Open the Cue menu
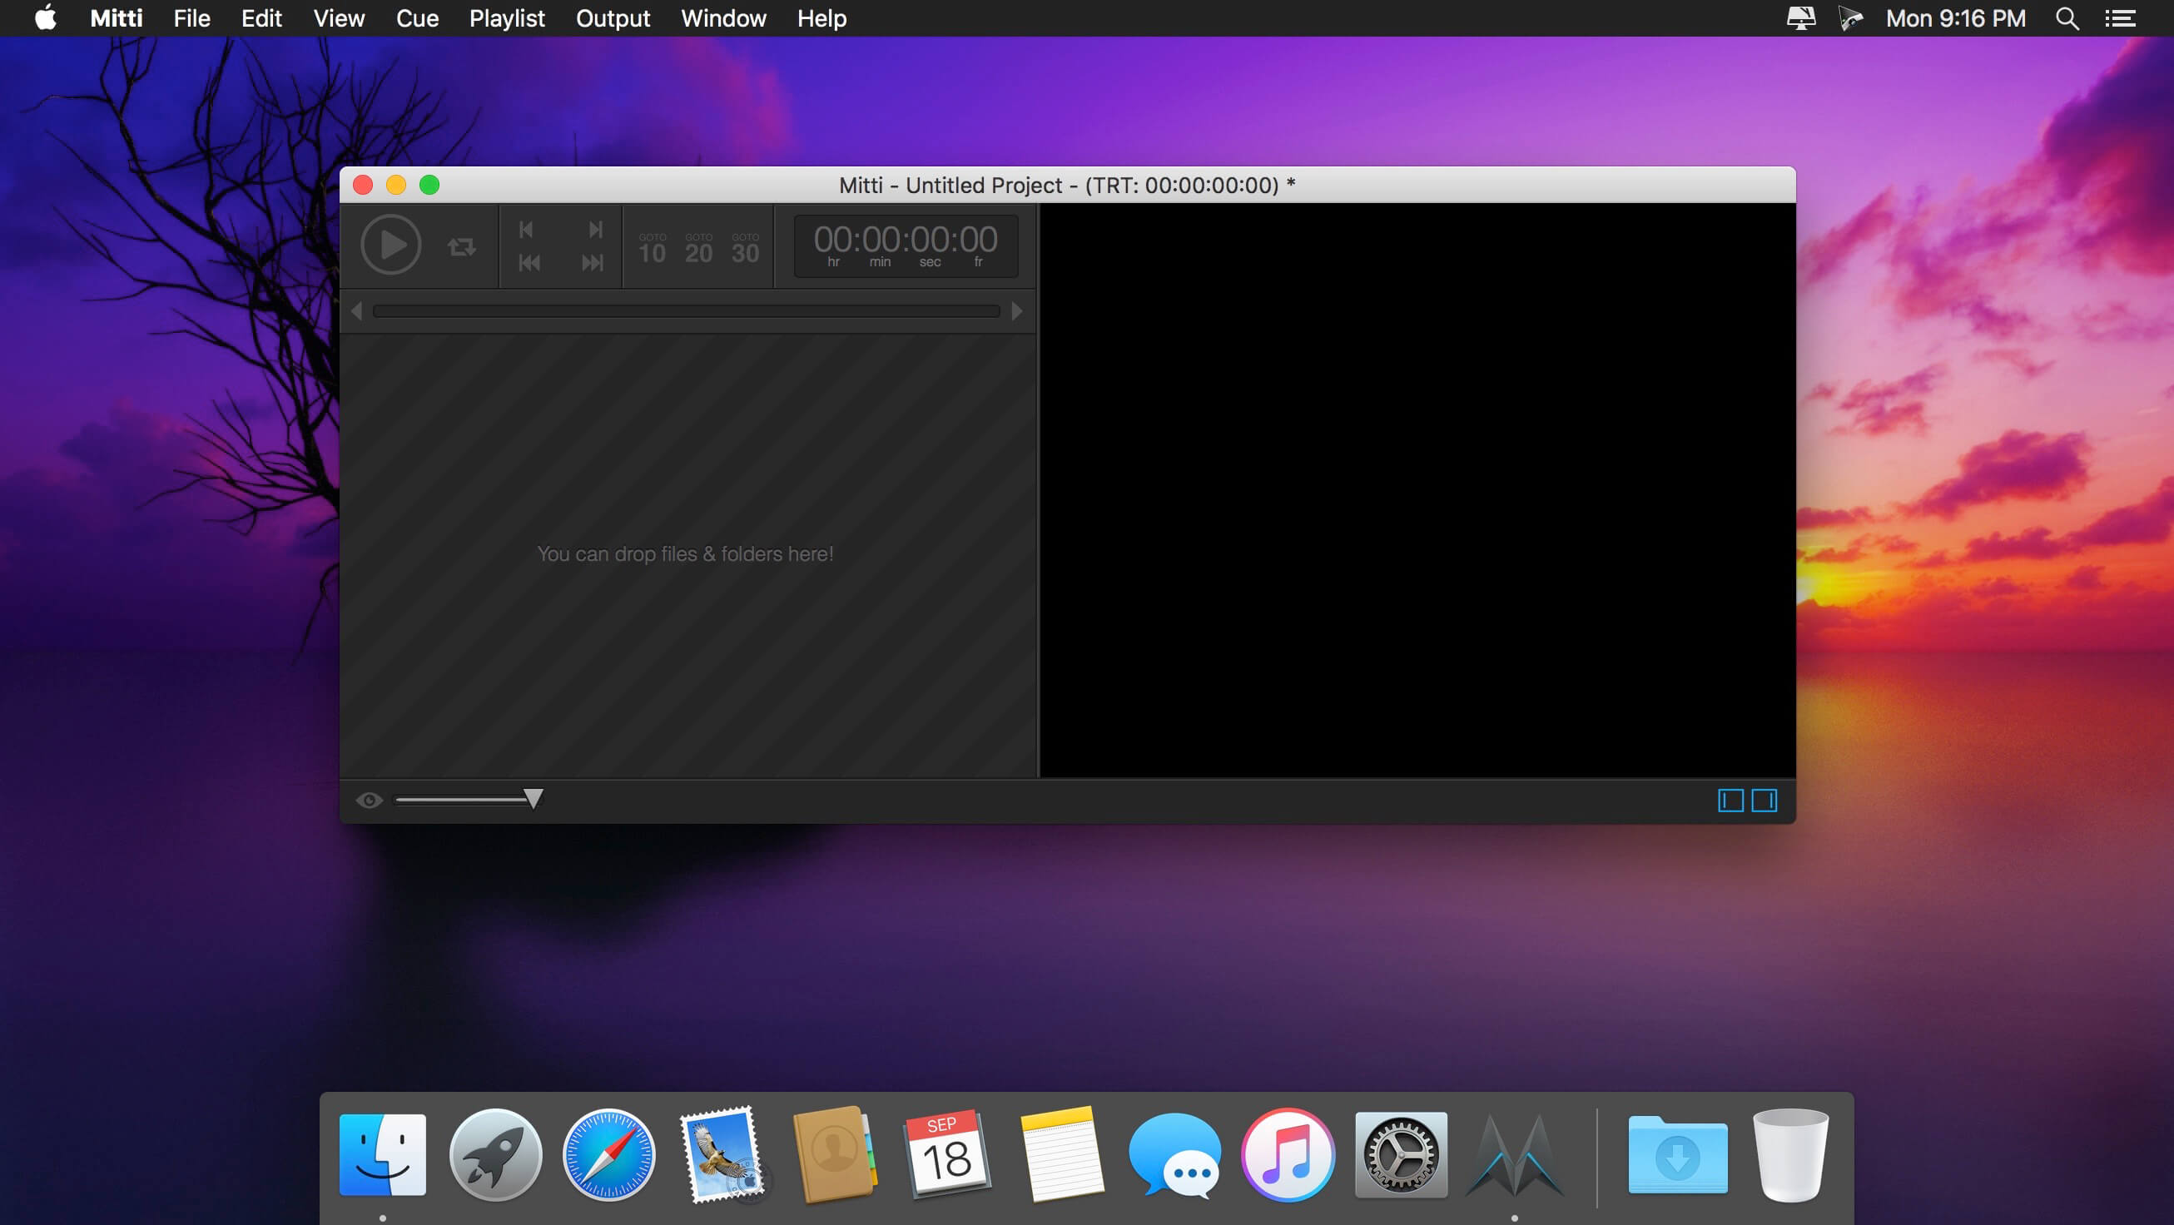The width and height of the screenshot is (2174, 1225). (417, 18)
